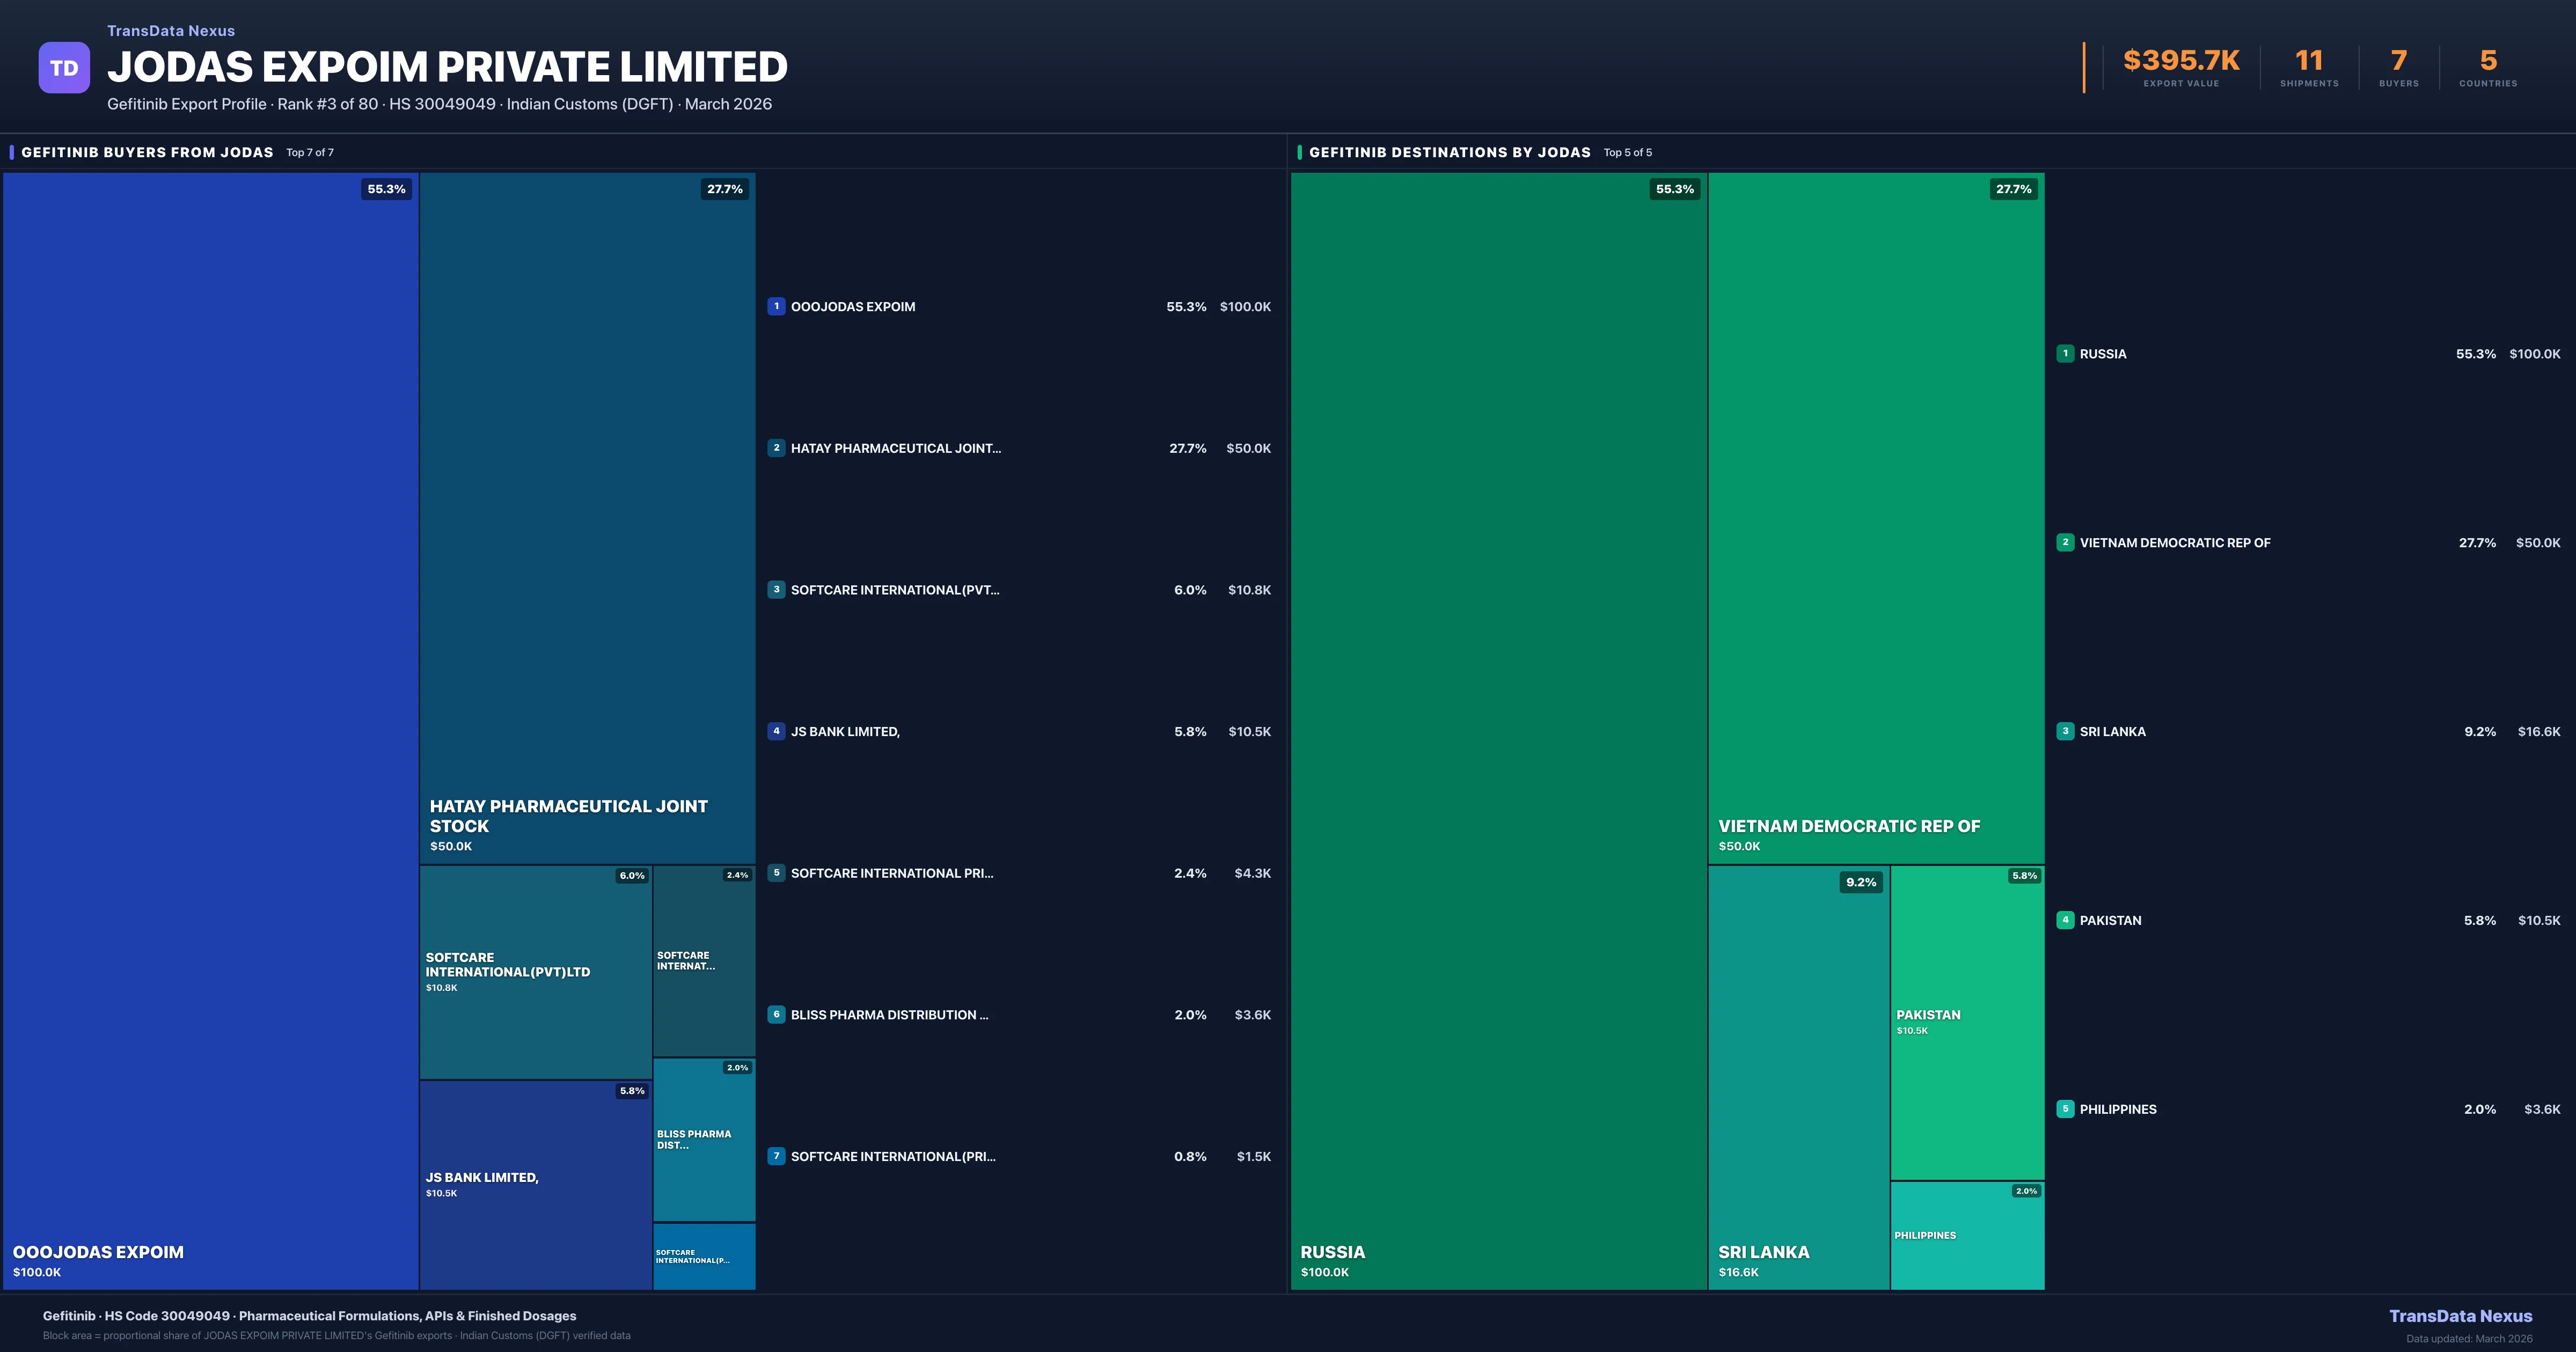Viewport: 2576px width, 1352px height.
Task: Click the TransData Nexus footer link
Action: pos(2460,1316)
